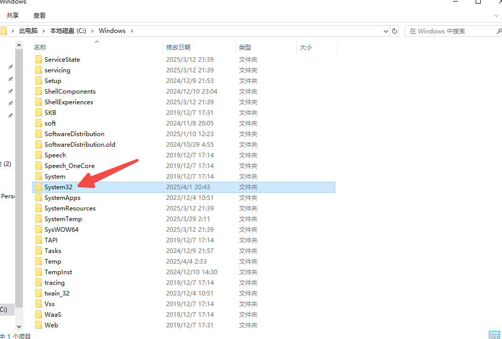Select the SoftwareDistribution folder icon
The width and height of the screenshot is (502, 339).
(x=38, y=134)
